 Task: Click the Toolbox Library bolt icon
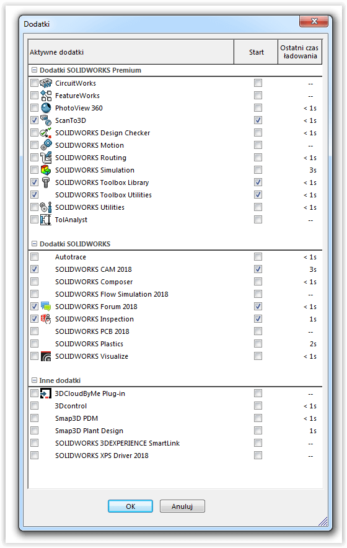(x=46, y=182)
